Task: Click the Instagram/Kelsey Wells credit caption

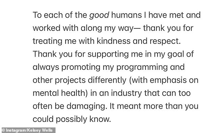Action: [28, 130]
